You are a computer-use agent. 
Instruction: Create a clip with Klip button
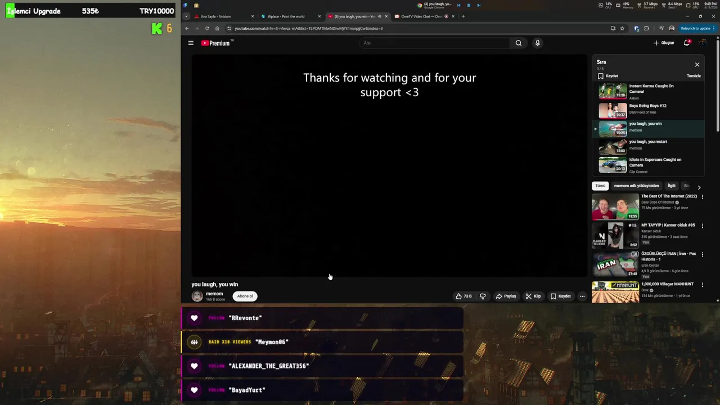point(533,296)
